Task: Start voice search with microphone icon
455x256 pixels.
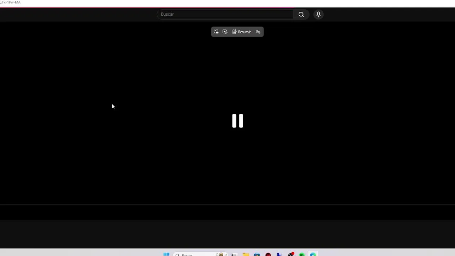Action: coord(318,14)
